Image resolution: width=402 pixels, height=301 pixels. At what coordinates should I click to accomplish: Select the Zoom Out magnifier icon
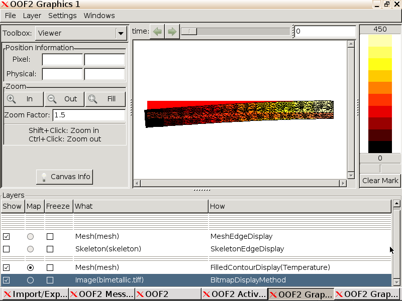coord(52,99)
